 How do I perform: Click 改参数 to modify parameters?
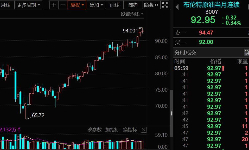tap(95, 130)
